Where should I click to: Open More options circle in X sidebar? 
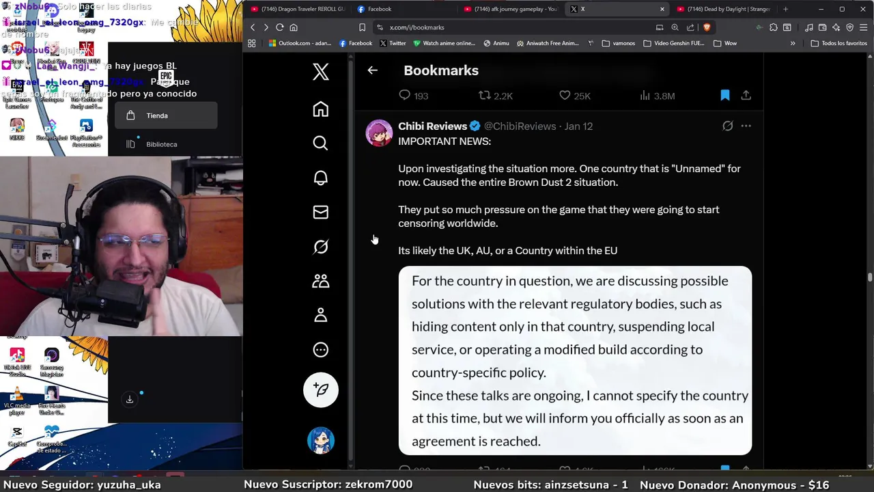tap(320, 350)
